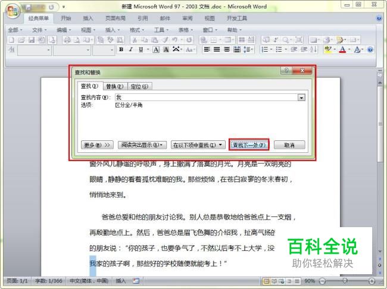Open the 表格 menu

click(x=185, y=30)
